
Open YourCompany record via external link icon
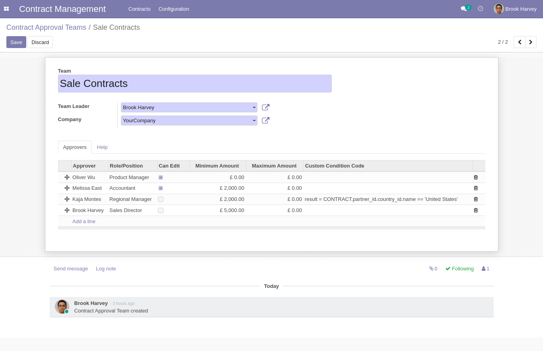tap(265, 120)
